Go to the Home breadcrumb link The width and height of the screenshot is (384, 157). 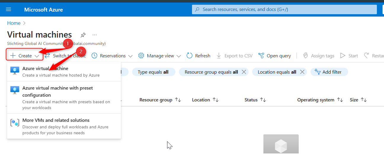[14, 23]
